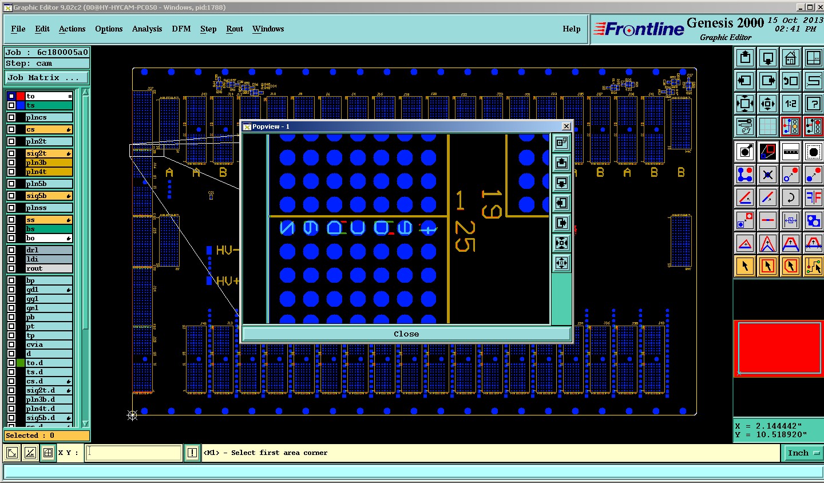This screenshot has width=824, height=483.
Task: Click pan left icon in Popview window
Action: pos(562,203)
